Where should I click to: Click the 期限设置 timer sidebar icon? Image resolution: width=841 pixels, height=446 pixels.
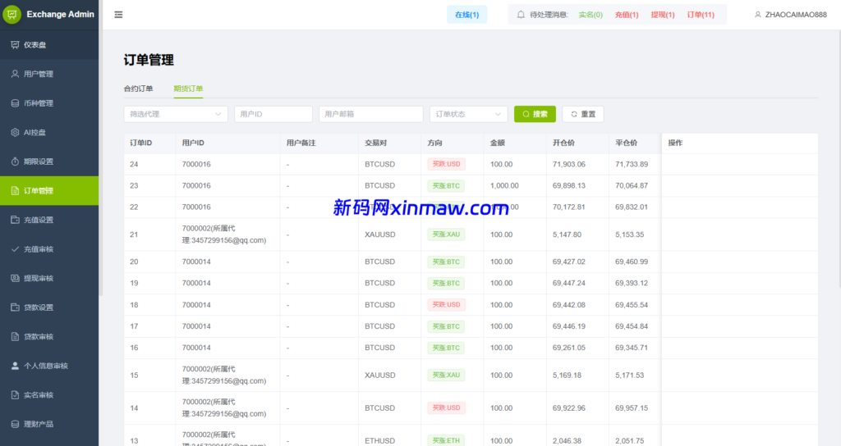[x=15, y=162]
